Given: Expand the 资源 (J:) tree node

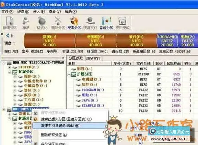Looking at the screenshot, I should pos(15,105).
